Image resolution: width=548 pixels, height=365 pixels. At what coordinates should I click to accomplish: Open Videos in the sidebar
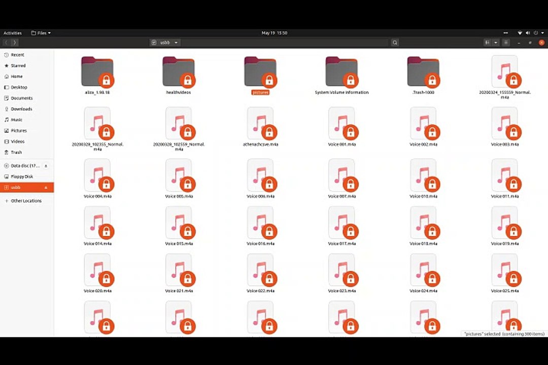[27, 141]
